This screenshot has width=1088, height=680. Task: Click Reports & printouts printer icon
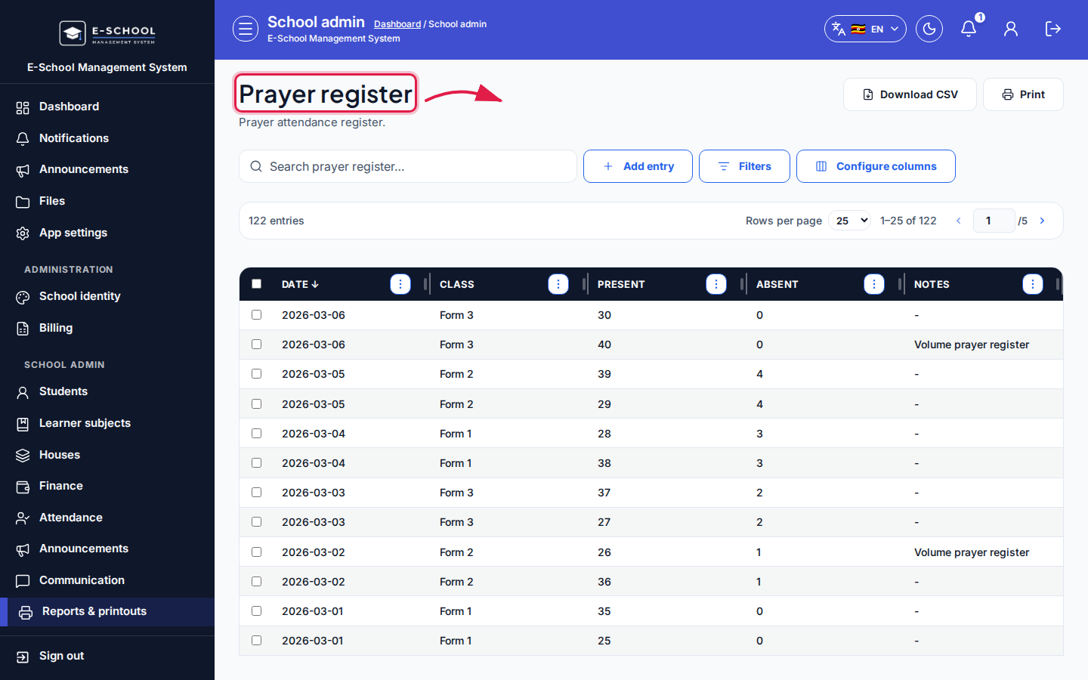(26, 612)
